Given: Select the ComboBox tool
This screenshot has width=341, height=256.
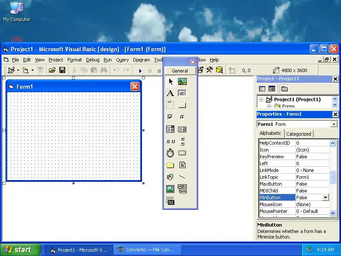Looking at the screenshot, I should tap(170, 129).
